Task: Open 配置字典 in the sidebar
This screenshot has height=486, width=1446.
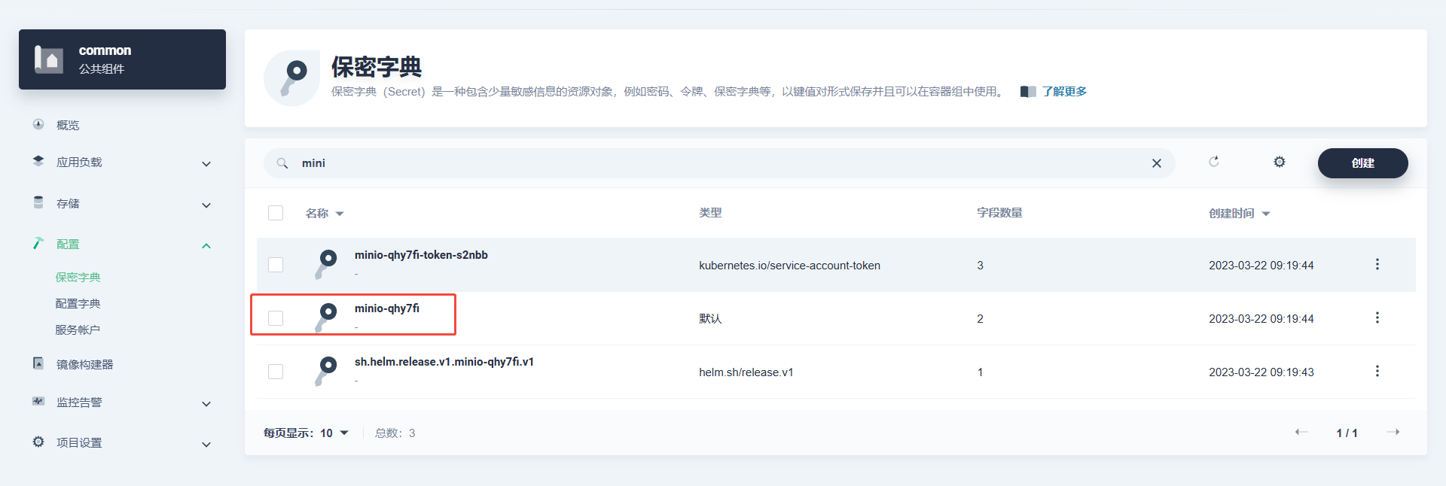Action: (78, 303)
